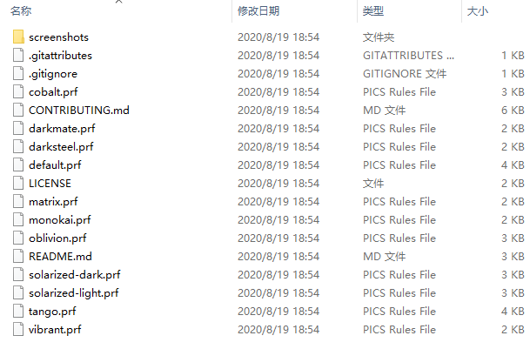The width and height of the screenshot is (530, 349).
Task: Select the matrix.prf file icon
Action: click(18, 201)
